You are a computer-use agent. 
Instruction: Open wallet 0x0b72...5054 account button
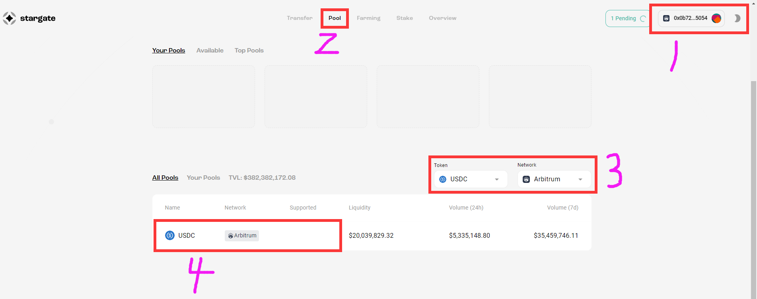point(691,18)
